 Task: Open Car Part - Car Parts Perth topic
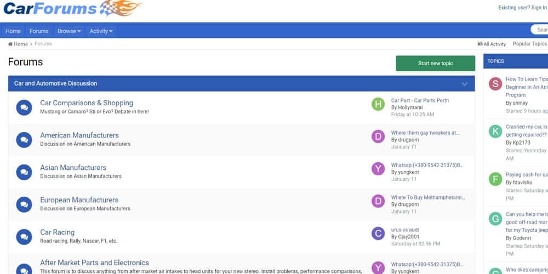(x=420, y=100)
